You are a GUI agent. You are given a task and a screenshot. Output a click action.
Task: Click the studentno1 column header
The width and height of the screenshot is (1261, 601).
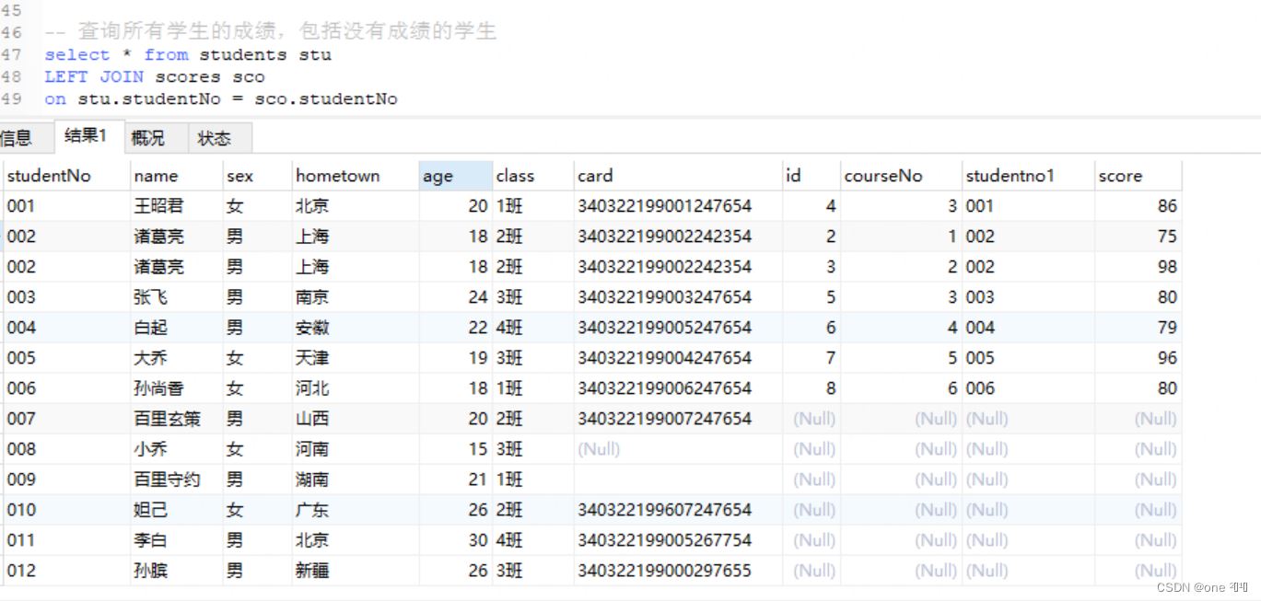[1010, 176]
